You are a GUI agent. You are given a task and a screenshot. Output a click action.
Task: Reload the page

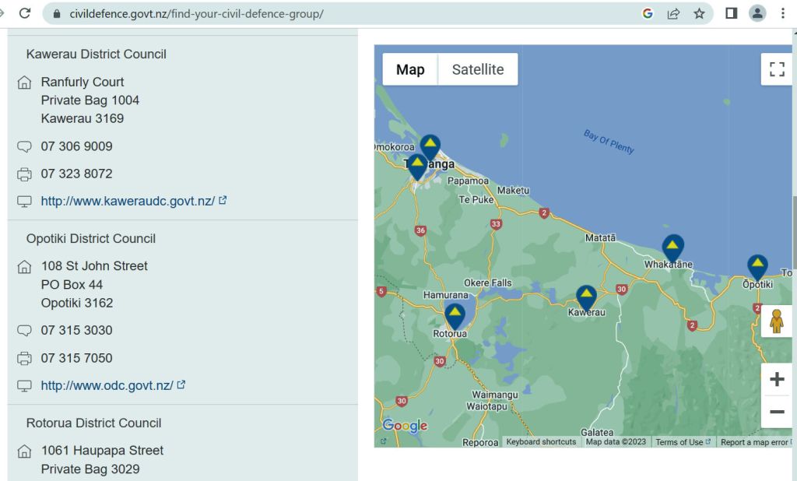pyautogui.click(x=25, y=13)
